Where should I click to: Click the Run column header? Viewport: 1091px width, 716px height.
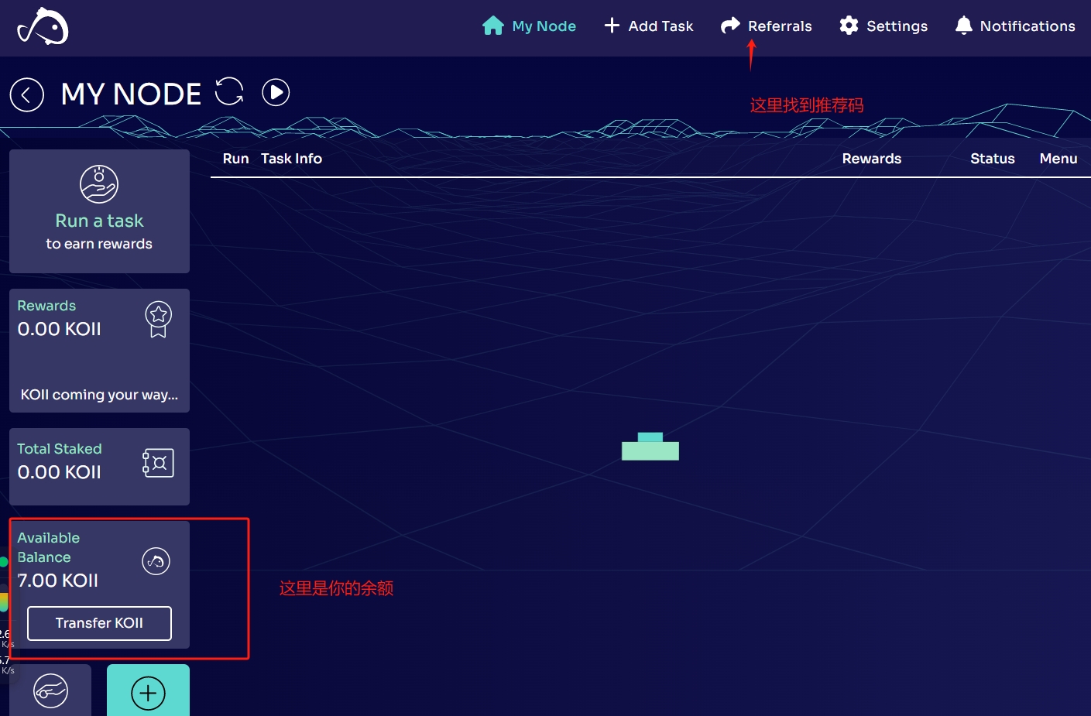pos(235,159)
